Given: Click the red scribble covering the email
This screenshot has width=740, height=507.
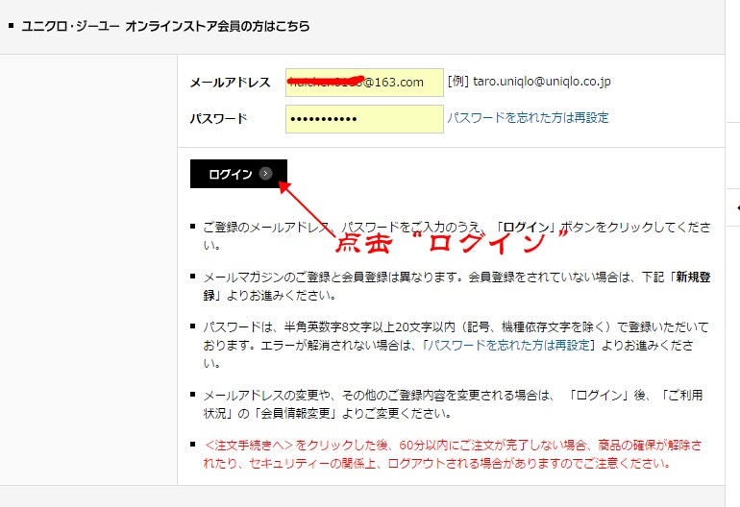Looking at the screenshot, I should click(x=325, y=78).
